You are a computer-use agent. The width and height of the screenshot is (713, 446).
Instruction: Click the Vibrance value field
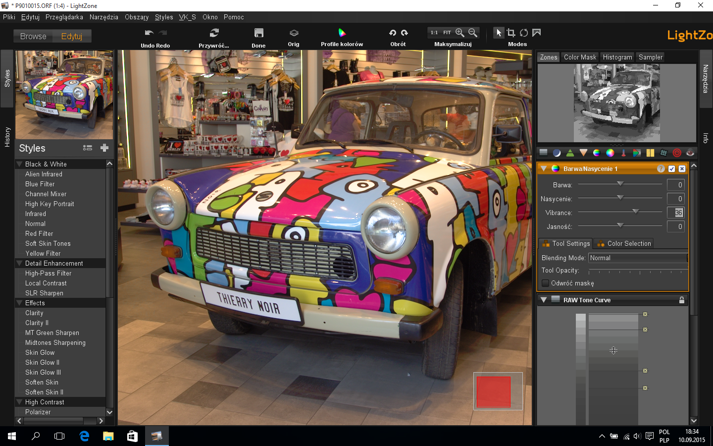point(675,213)
